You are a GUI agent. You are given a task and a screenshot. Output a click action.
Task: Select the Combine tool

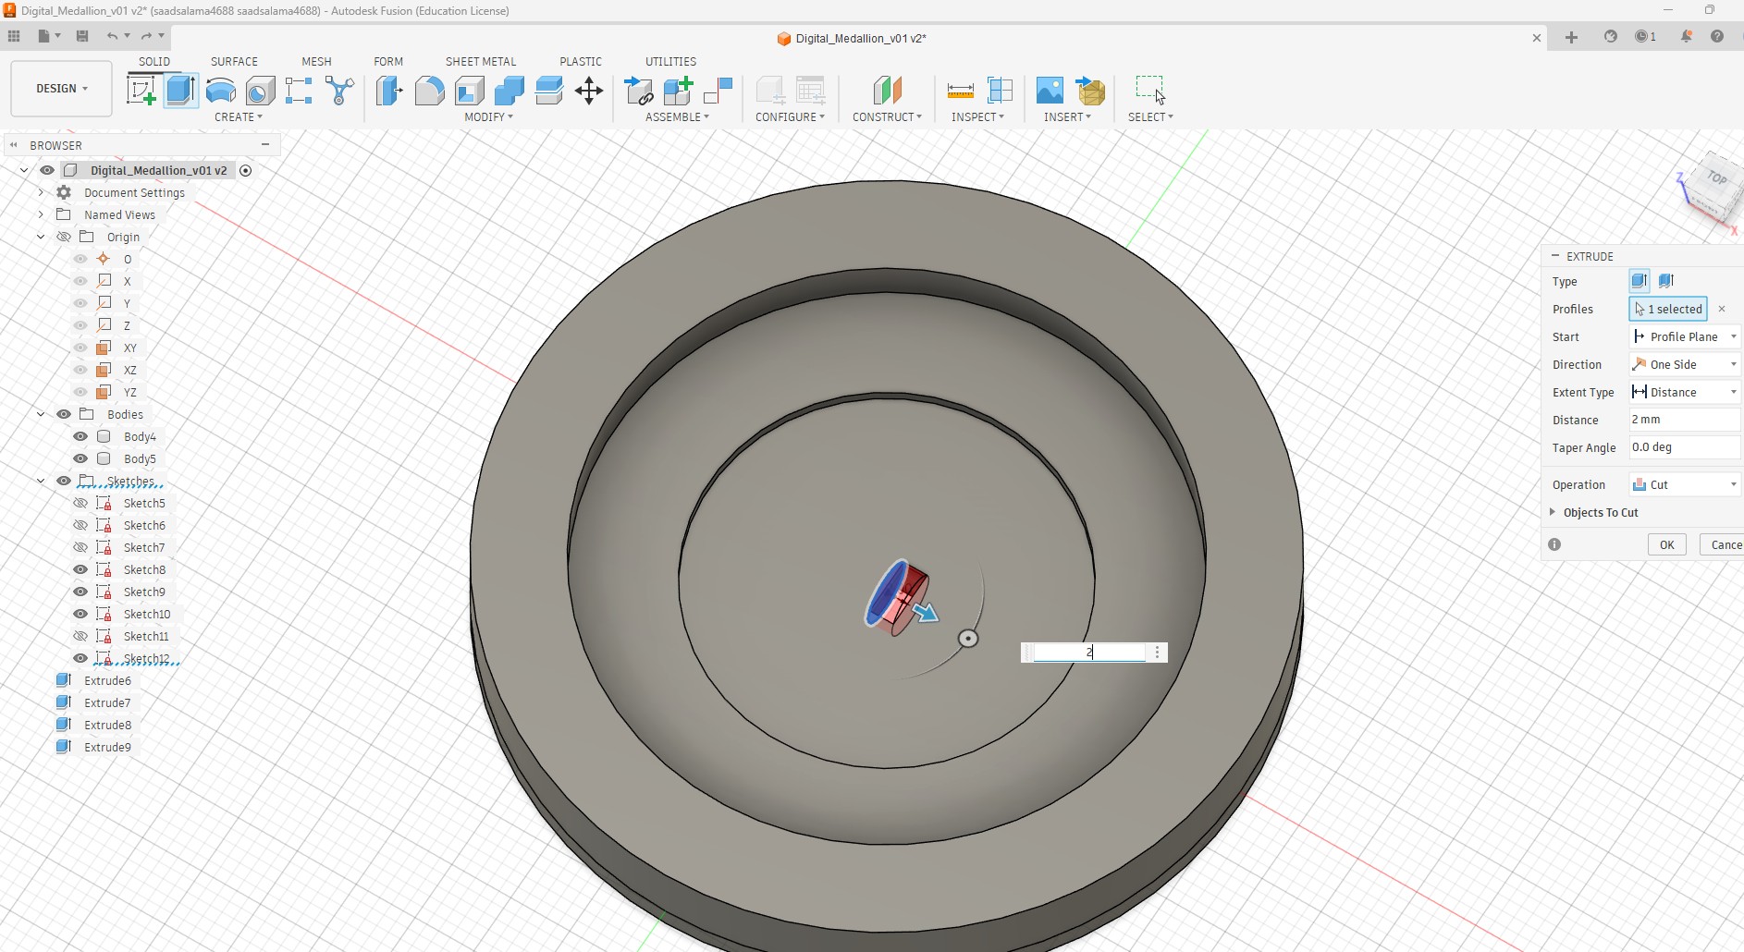510,91
